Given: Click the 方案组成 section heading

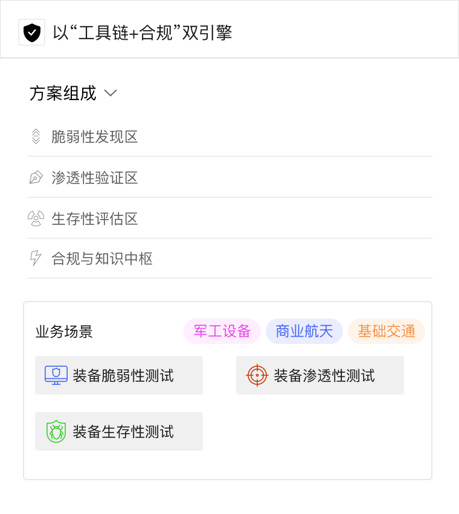Looking at the screenshot, I should [x=63, y=93].
